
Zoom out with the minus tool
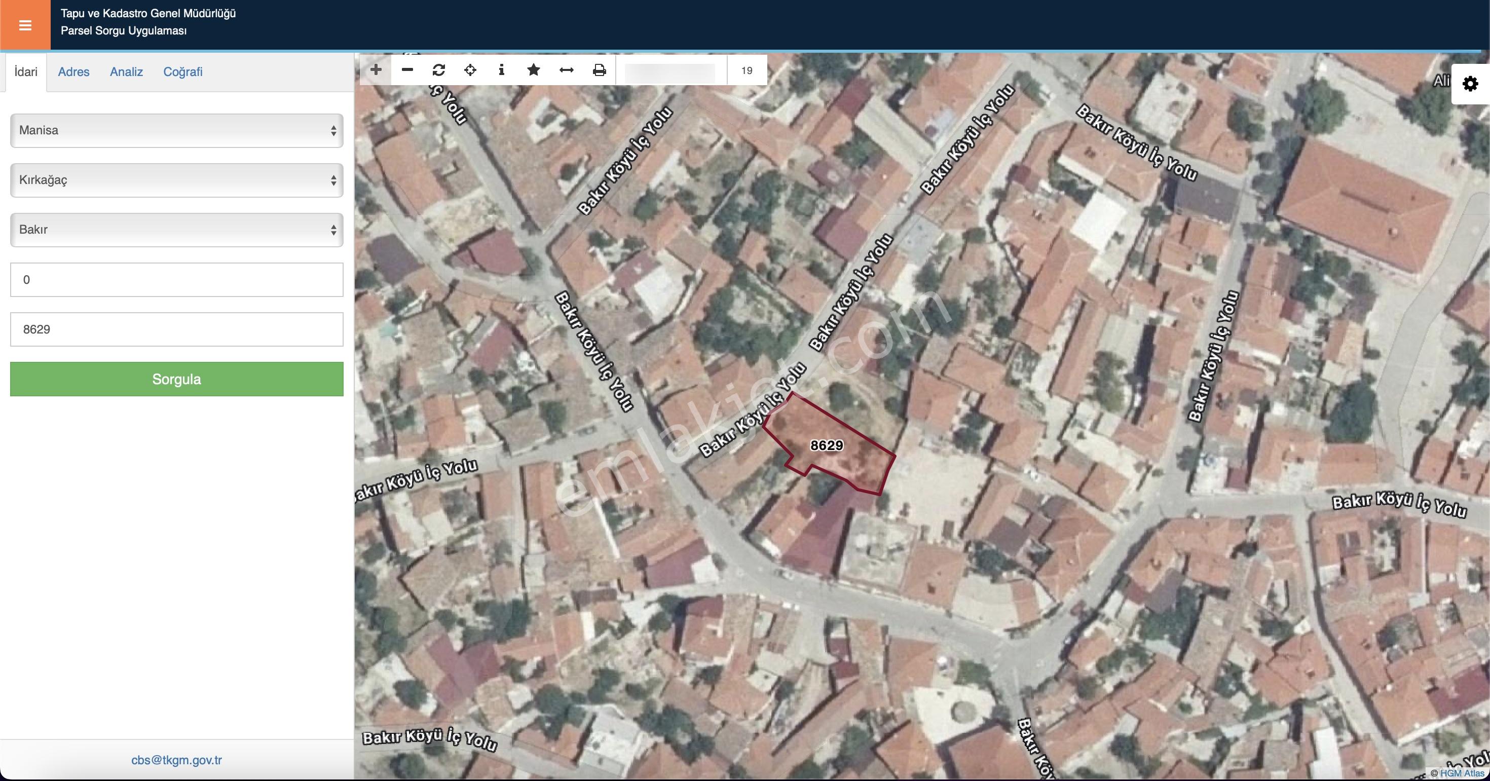(407, 70)
